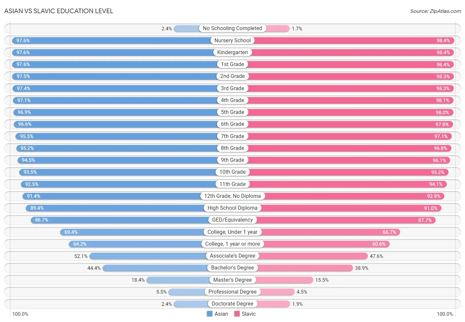Click the Slavic 10th Grade bar
465x322 pixels.
coord(341,172)
